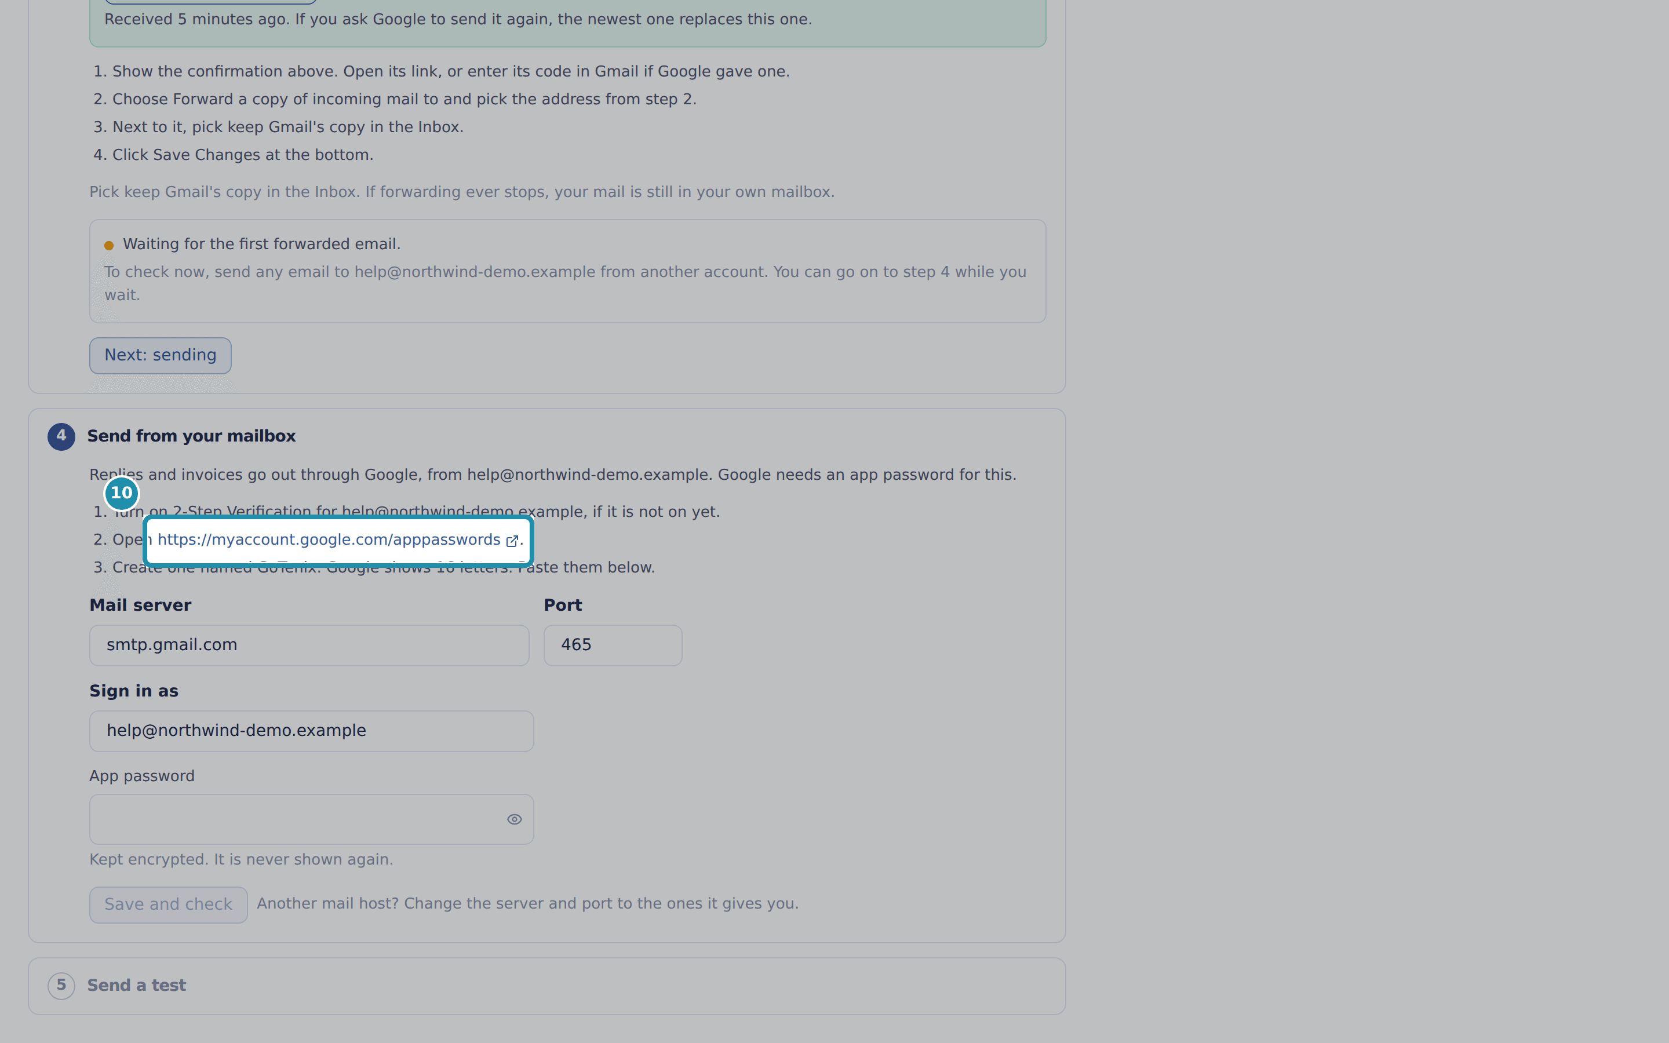Click the Send from your mailbox heading
This screenshot has width=1669, height=1043.
(x=191, y=436)
